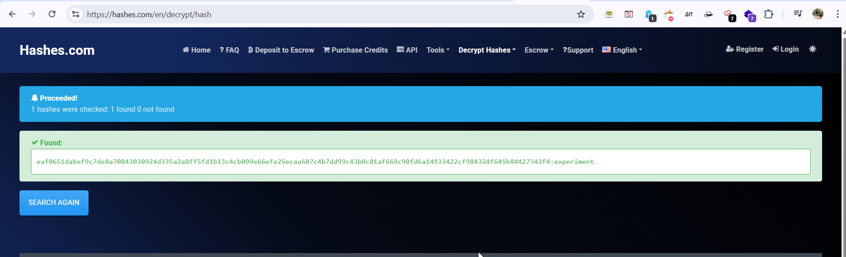Open the English language selector
The width and height of the screenshot is (846, 257).
click(622, 50)
